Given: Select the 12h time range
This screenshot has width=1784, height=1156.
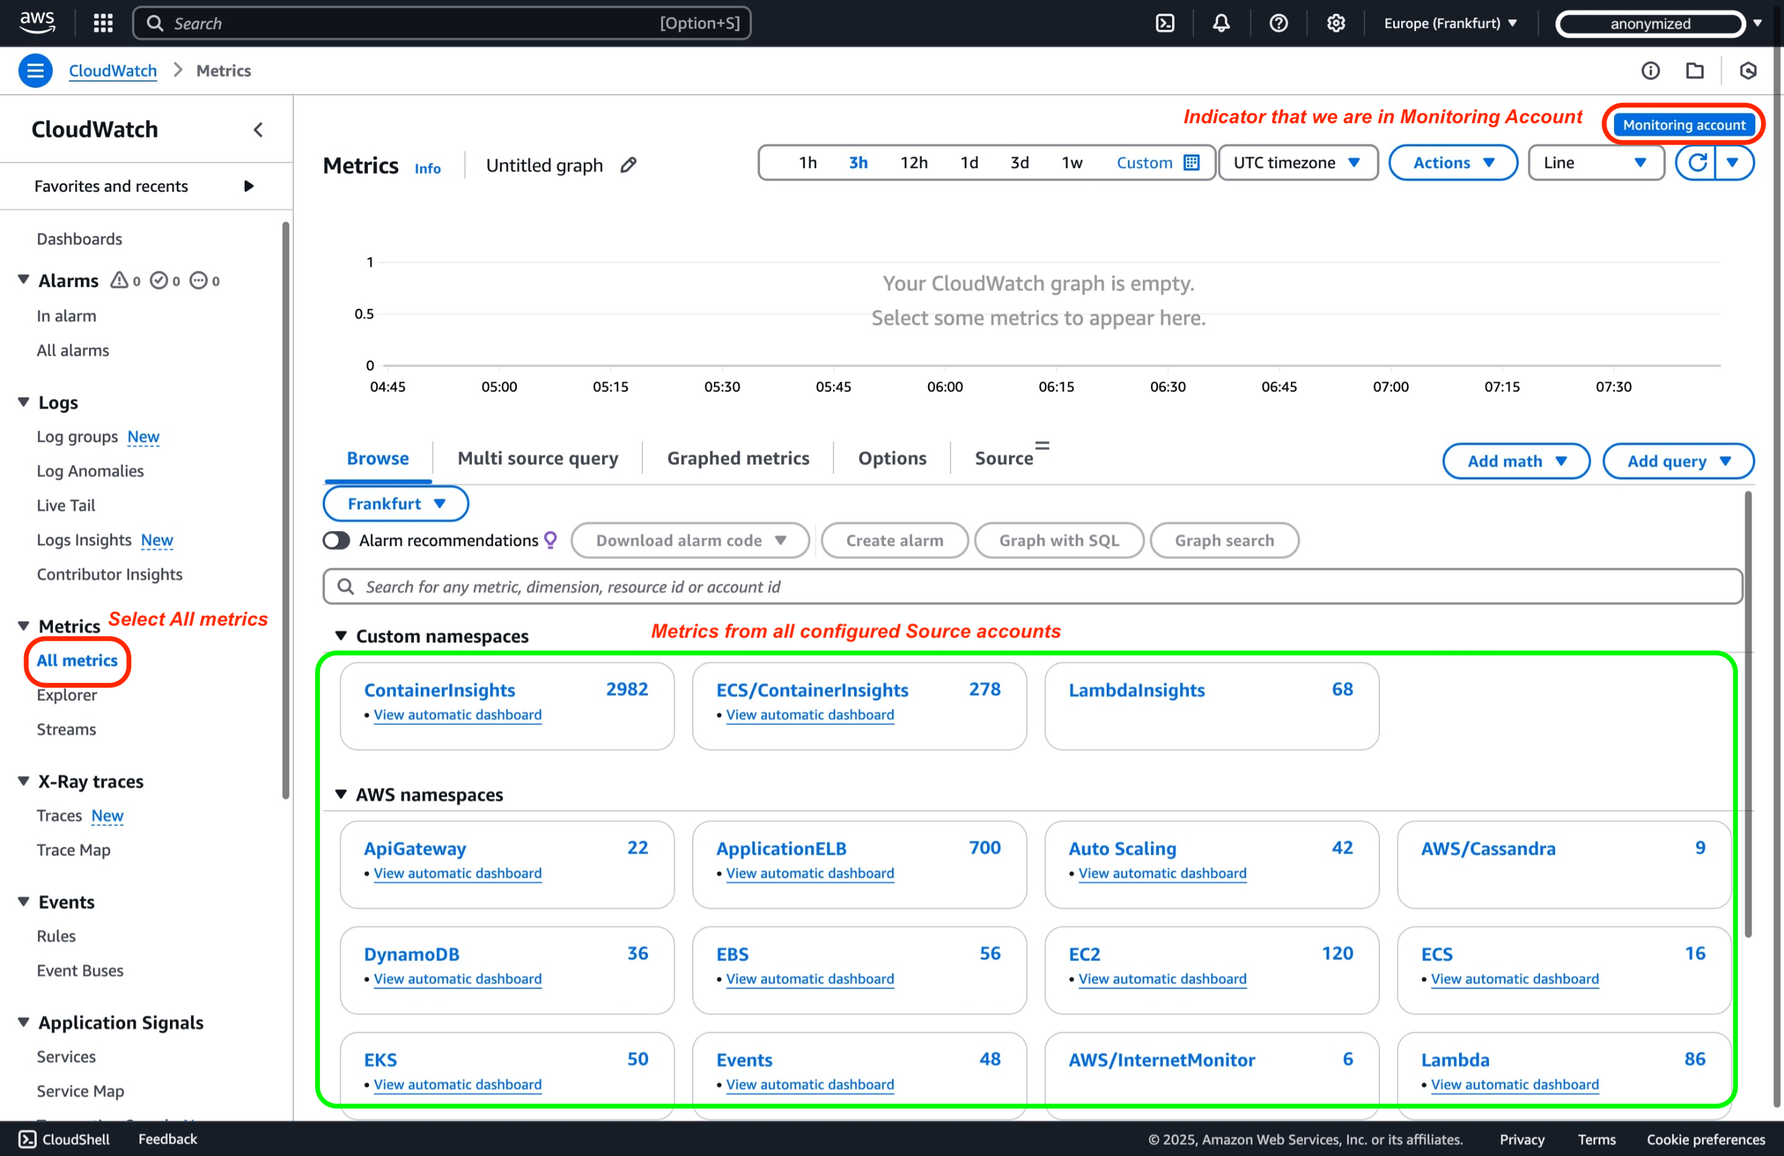Looking at the screenshot, I should pos(914,162).
